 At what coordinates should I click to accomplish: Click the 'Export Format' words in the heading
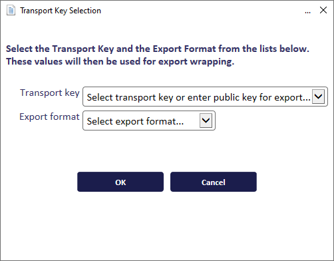click(x=184, y=49)
